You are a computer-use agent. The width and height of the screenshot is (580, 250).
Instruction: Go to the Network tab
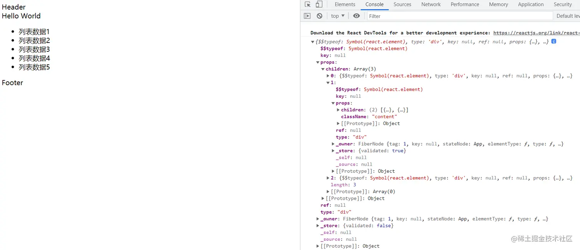tap(431, 5)
